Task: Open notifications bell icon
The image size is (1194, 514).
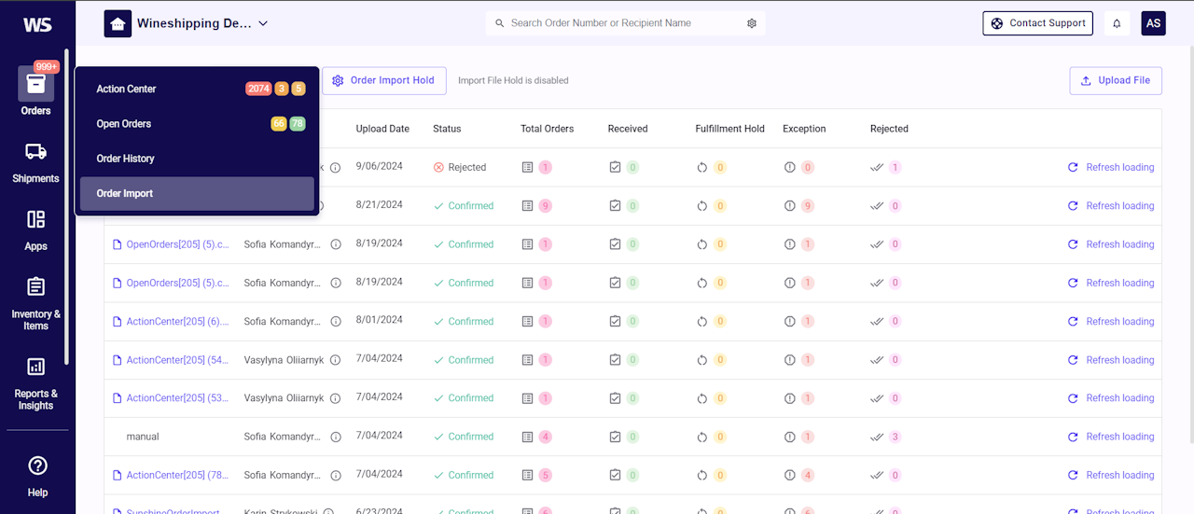Action: point(1117,23)
